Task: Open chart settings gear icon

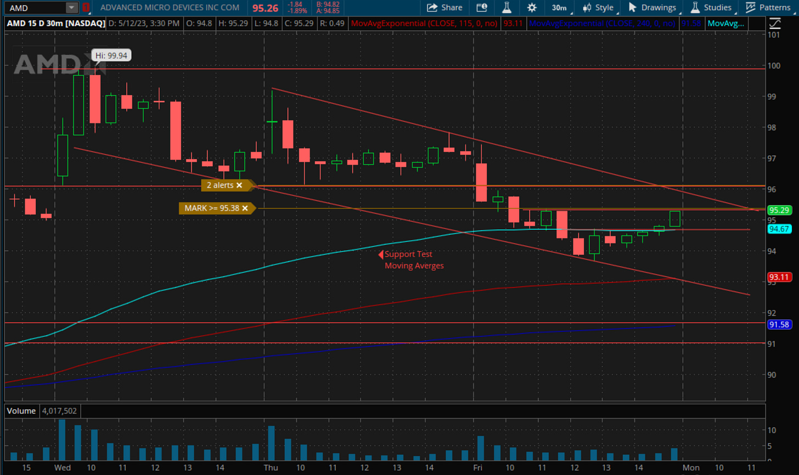Action: click(532, 8)
